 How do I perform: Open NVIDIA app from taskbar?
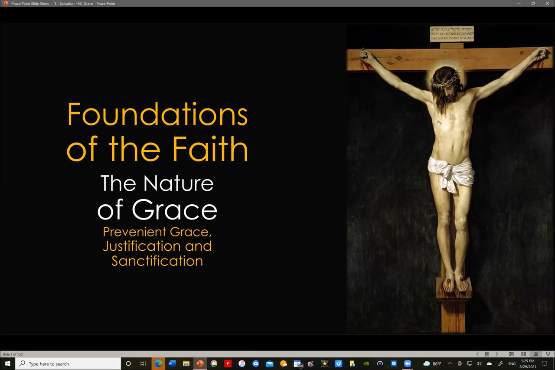[x=366, y=363]
